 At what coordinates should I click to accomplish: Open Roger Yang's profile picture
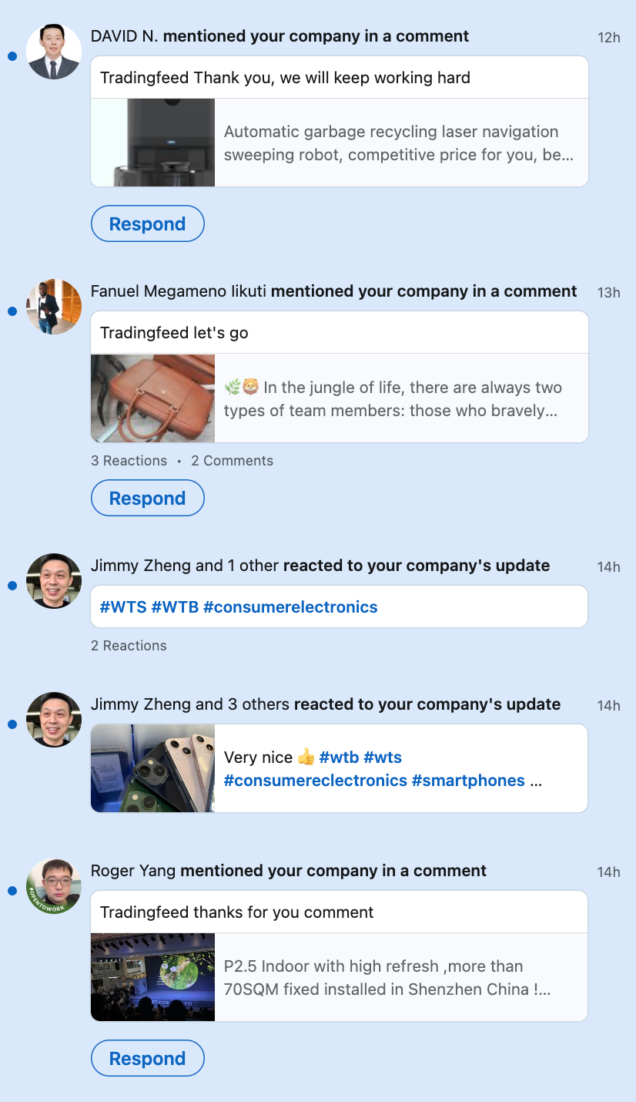coord(54,886)
